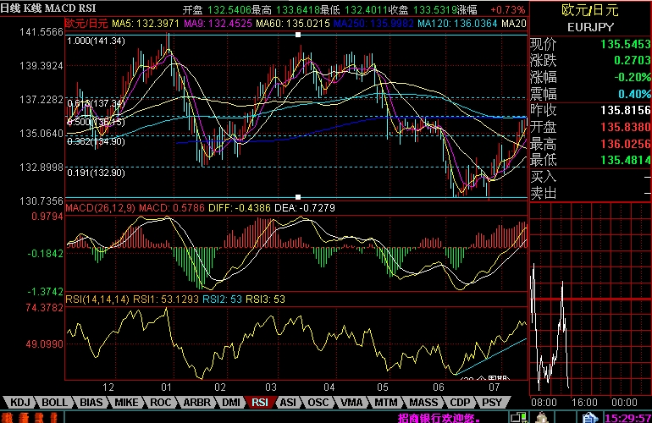652x423 pixels.
Task: Click the MA120: 136.0364 legend value
Action: click(457, 24)
